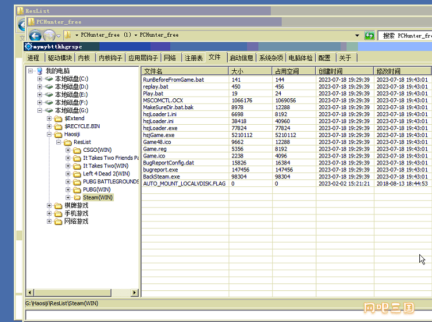Sort by the 修改时间 column header
This screenshot has width=432, height=322.
click(403, 71)
